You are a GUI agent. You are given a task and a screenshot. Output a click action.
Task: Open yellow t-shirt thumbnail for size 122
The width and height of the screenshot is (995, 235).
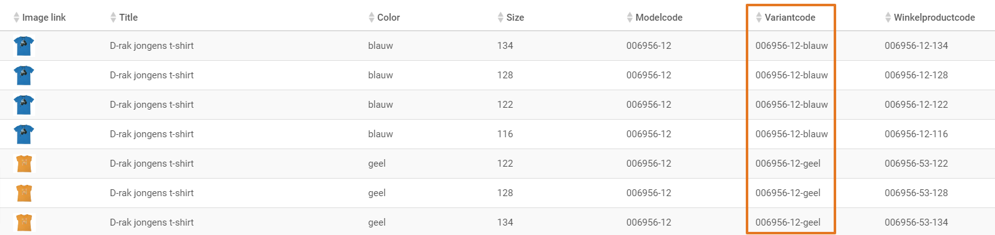pos(24,164)
